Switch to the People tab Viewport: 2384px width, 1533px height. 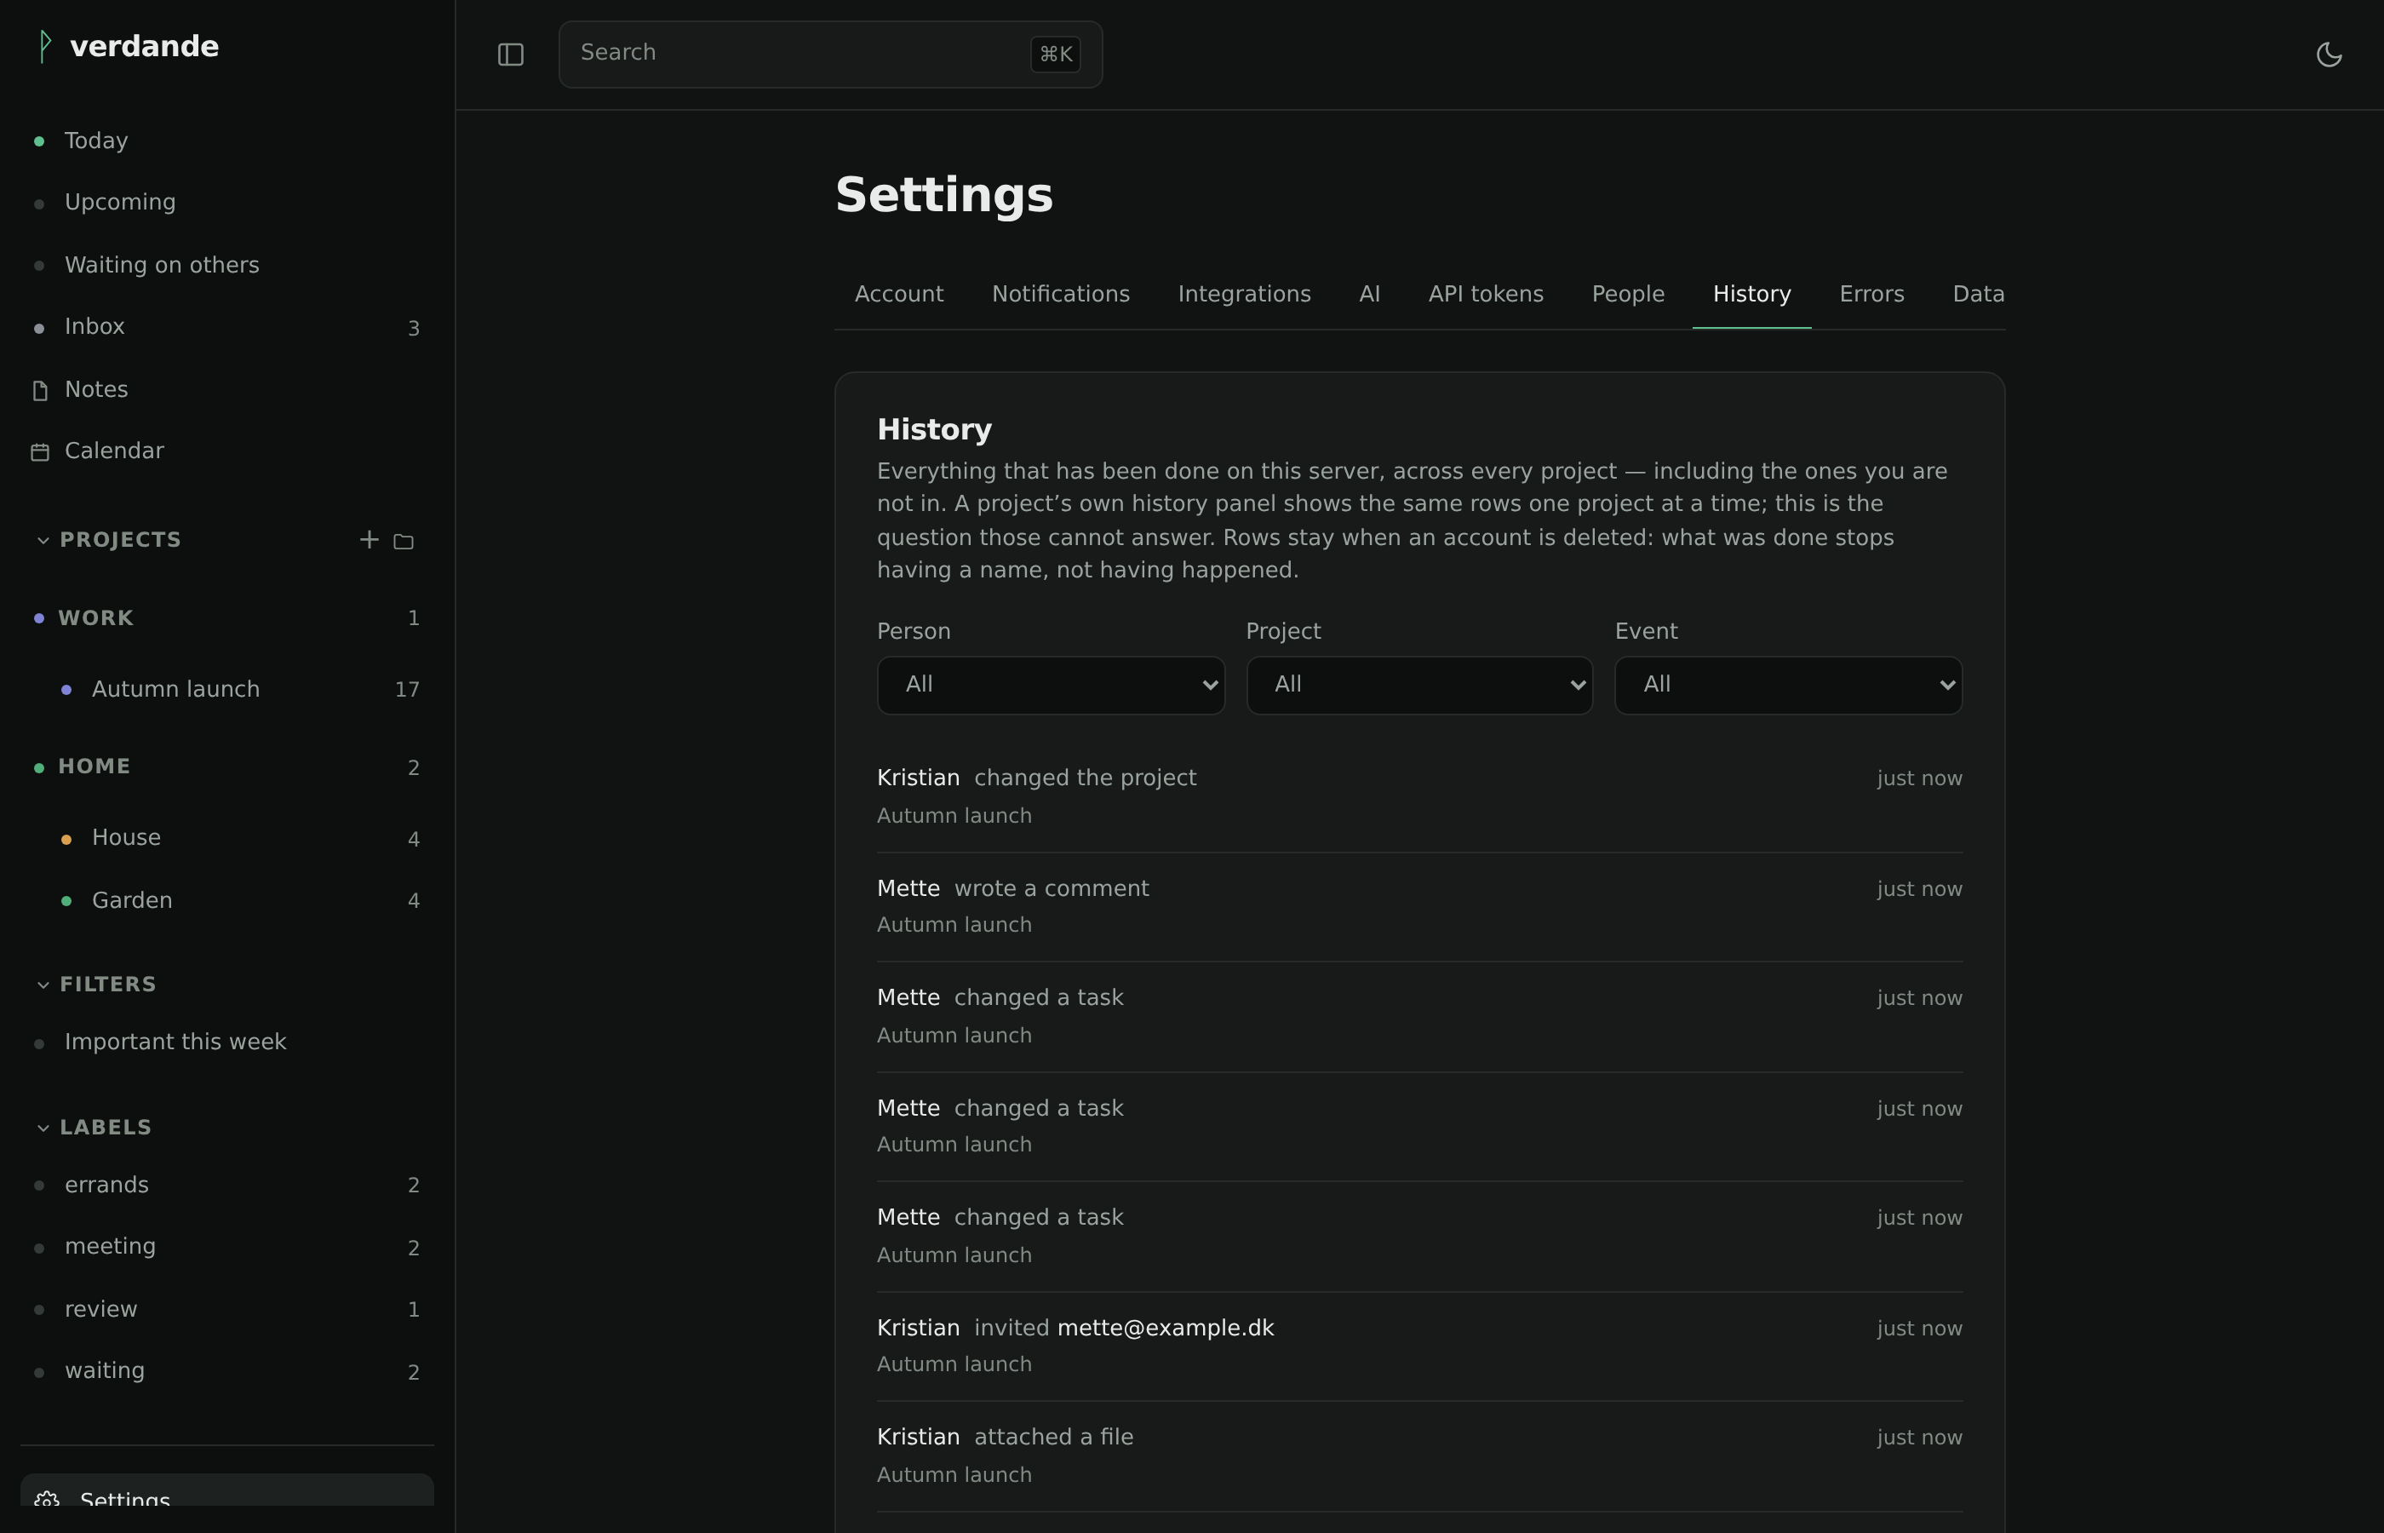tap(1628, 295)
